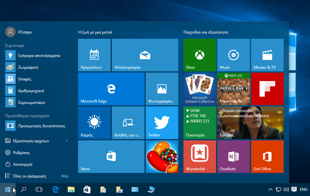Open the Ημερολόγιο calendar tile
The image size is (310, 196).
click(x=95, y=55)
